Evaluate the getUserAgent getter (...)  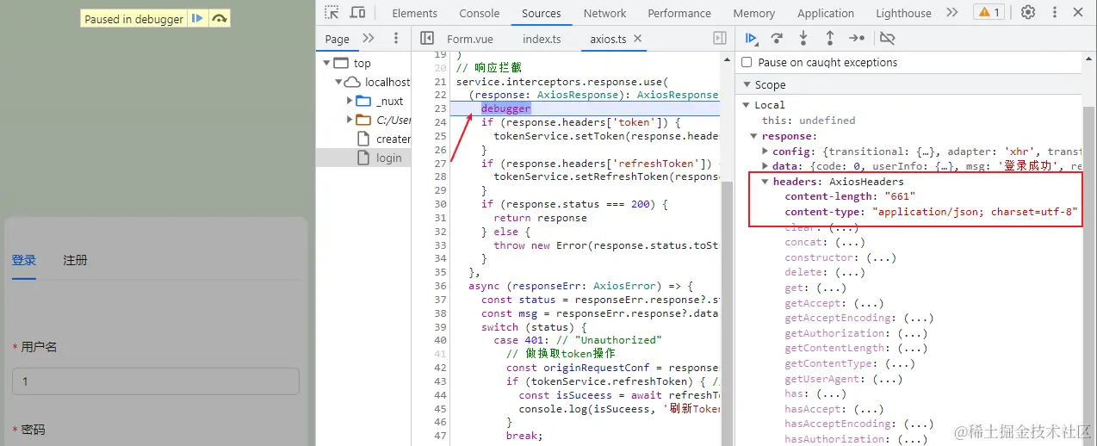(885, 379)
